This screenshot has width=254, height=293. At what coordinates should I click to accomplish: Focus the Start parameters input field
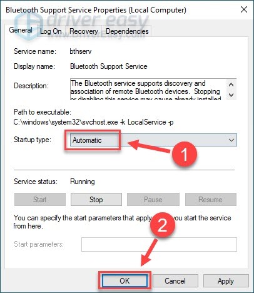159,244
